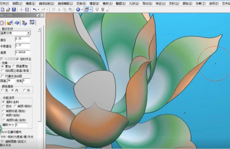Click the New file icon
Viewport: 230px width, 149px height.
tap(3, 9)
